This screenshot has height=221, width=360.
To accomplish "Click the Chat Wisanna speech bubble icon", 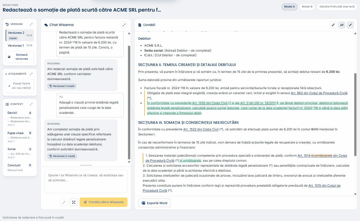I will coord(46,25).
